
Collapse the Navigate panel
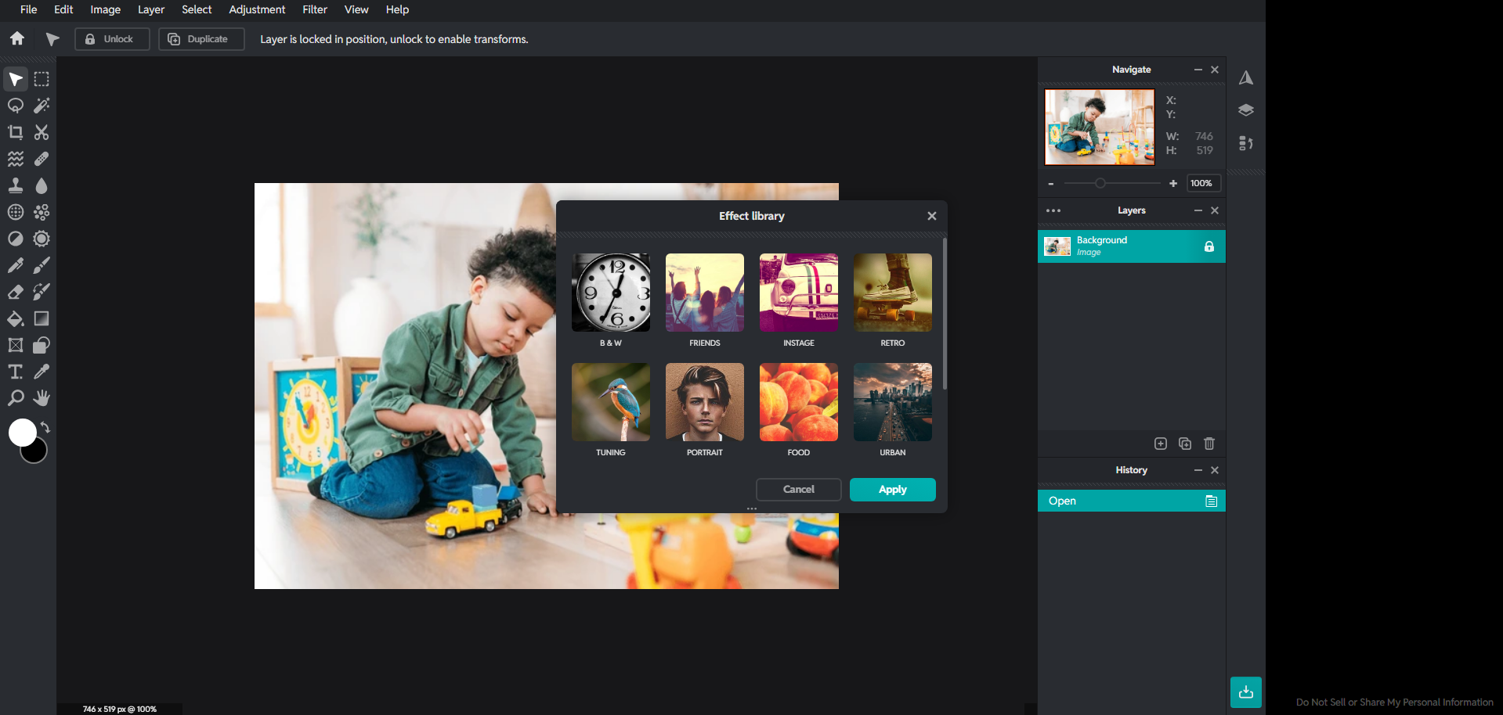(x=1198, y=70)
